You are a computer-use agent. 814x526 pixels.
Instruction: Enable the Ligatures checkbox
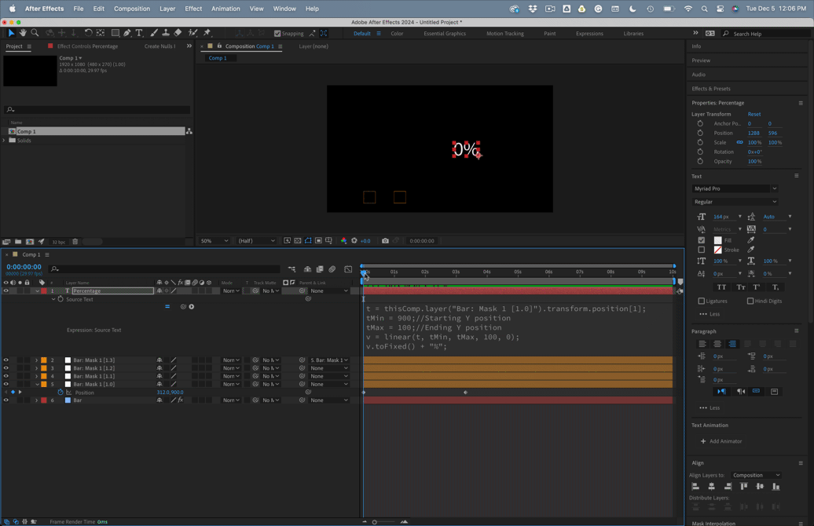click(702, 301)
